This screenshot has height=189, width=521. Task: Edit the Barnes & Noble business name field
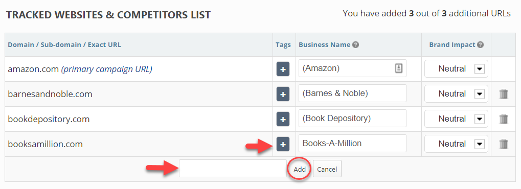coord(352,93)
